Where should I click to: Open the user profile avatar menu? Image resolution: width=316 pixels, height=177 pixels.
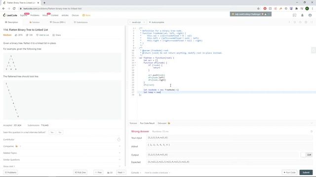point(310,15)
